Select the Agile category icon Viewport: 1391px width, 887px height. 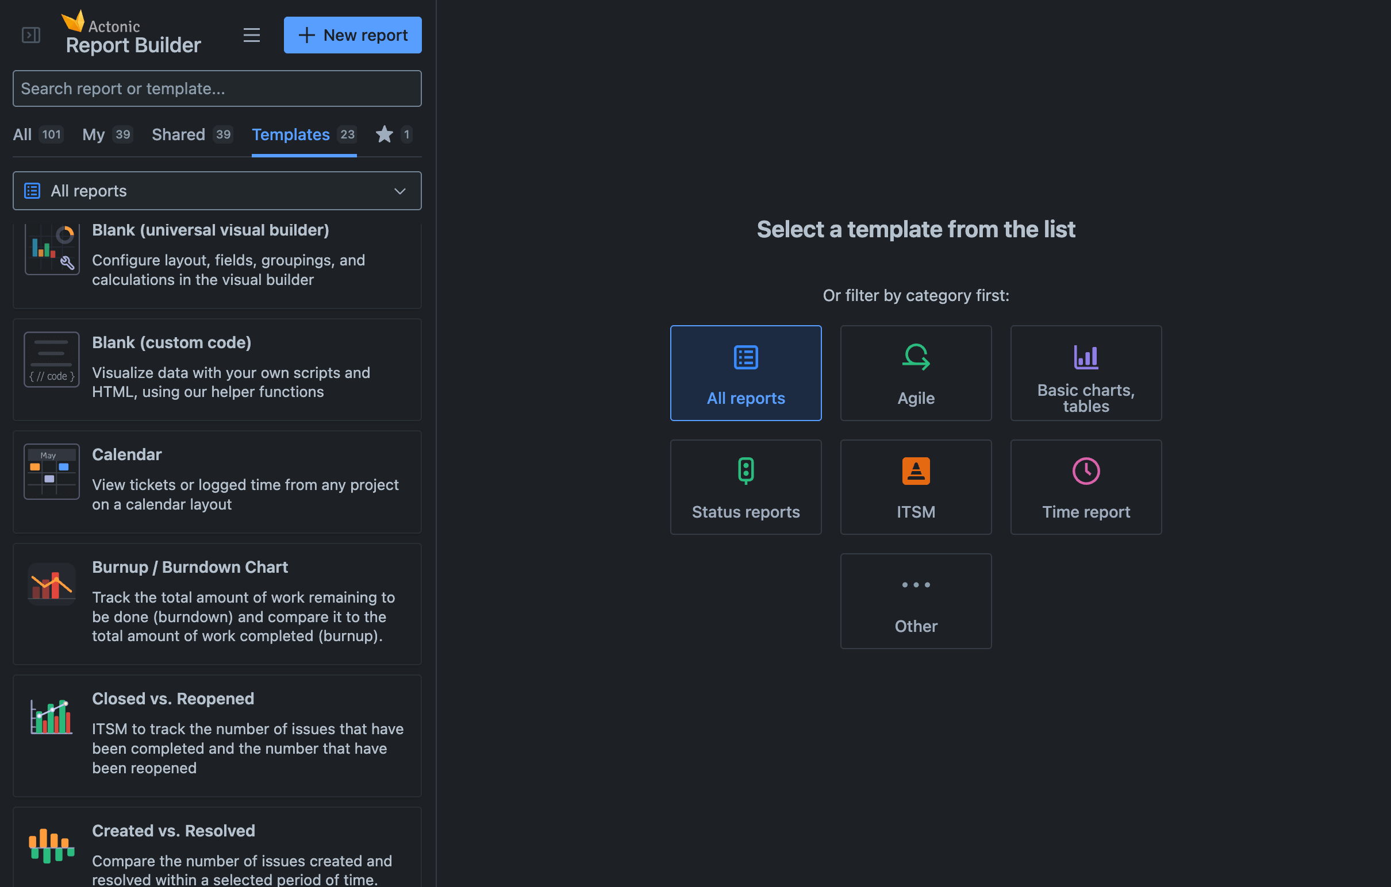(x=916, y=358)
